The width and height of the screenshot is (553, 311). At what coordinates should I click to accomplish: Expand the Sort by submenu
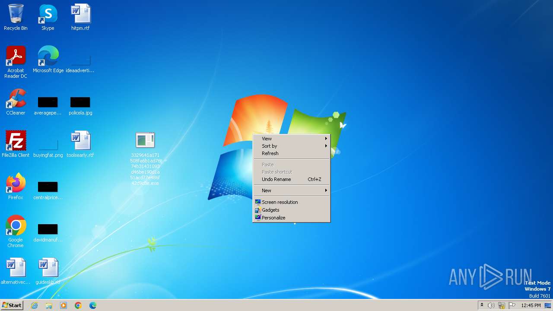coord(292,146)
